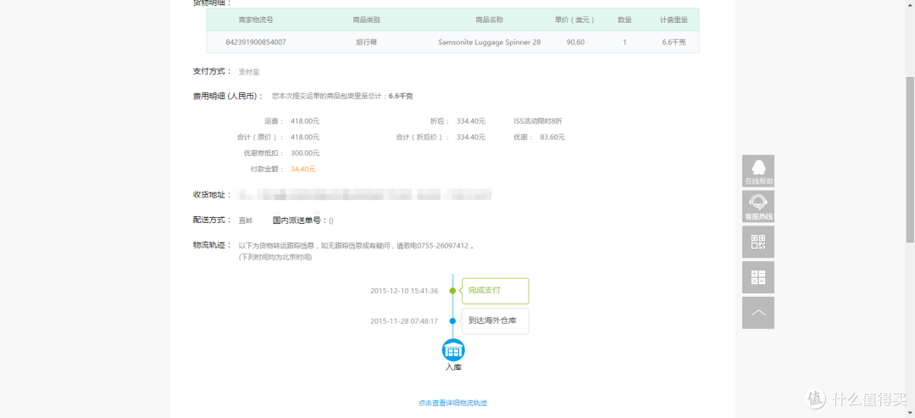915x418 pixels.
Task: Show the QR code widget
Action: [758, 242]
